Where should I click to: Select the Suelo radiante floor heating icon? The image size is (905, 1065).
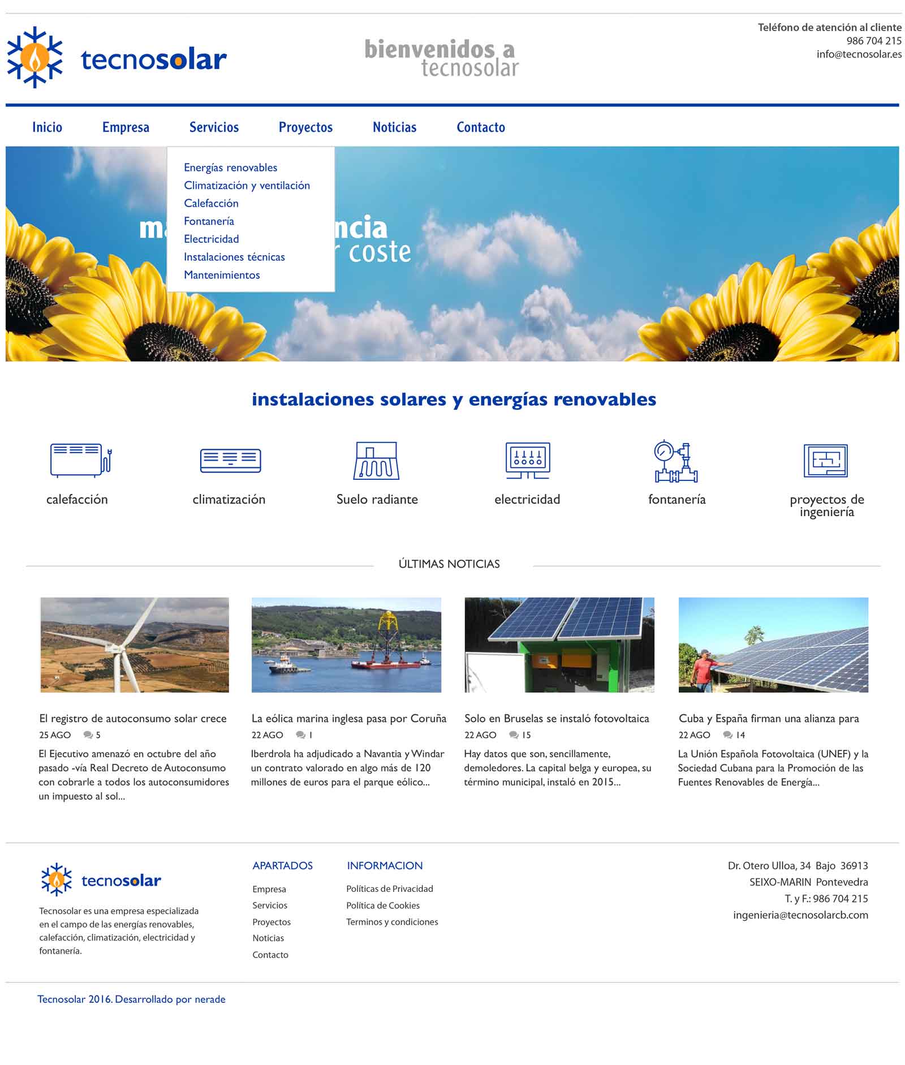(x=376, y=460)
